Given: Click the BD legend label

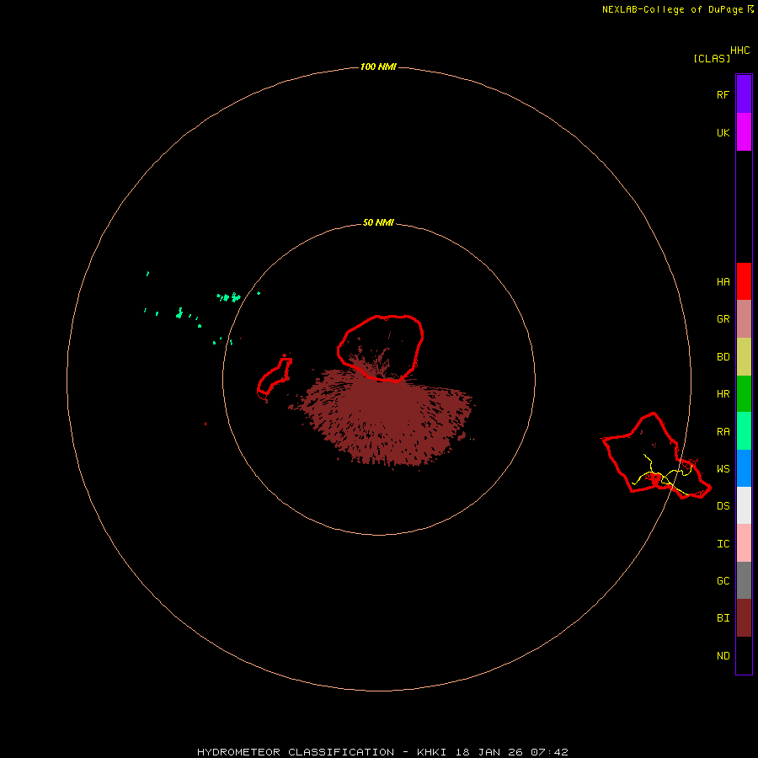Looking at the screenshot, I should (x=723, y=357).
